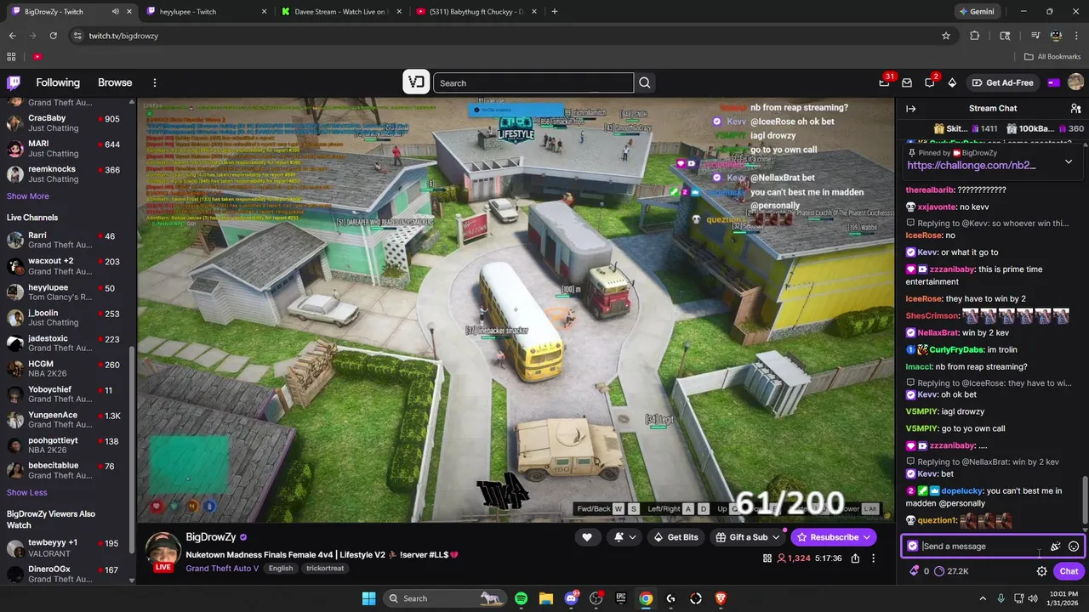Open All Bookmarks folder
Image resolution: width=1089 pixels, height=612 pixels.
tap(1052, 57)
